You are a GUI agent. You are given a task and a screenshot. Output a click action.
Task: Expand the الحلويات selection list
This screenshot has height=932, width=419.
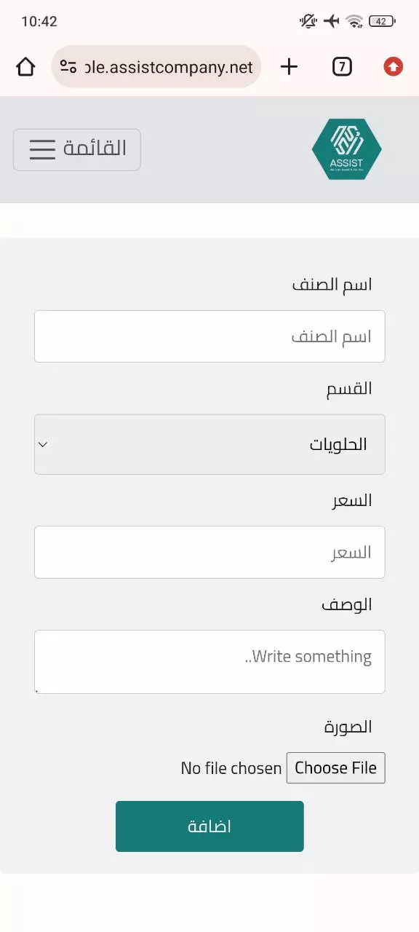pyautogui.click(x=209, y=444)
